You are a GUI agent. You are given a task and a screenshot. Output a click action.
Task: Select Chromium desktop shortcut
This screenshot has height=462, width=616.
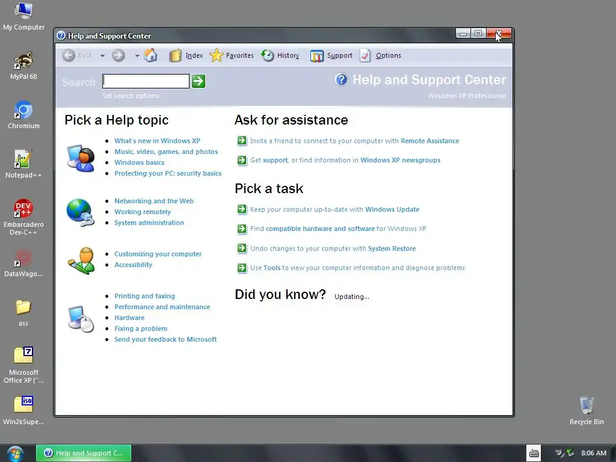point(23,115)
